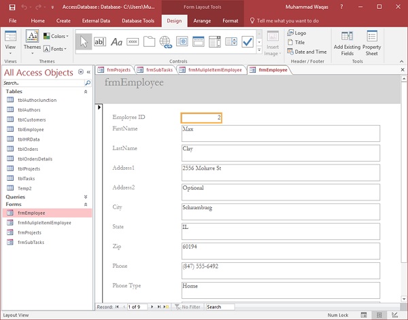Switch to the frmSubTasks document tab
The image size is (408, 320).
pyautogui.click(x=156, y=69)
